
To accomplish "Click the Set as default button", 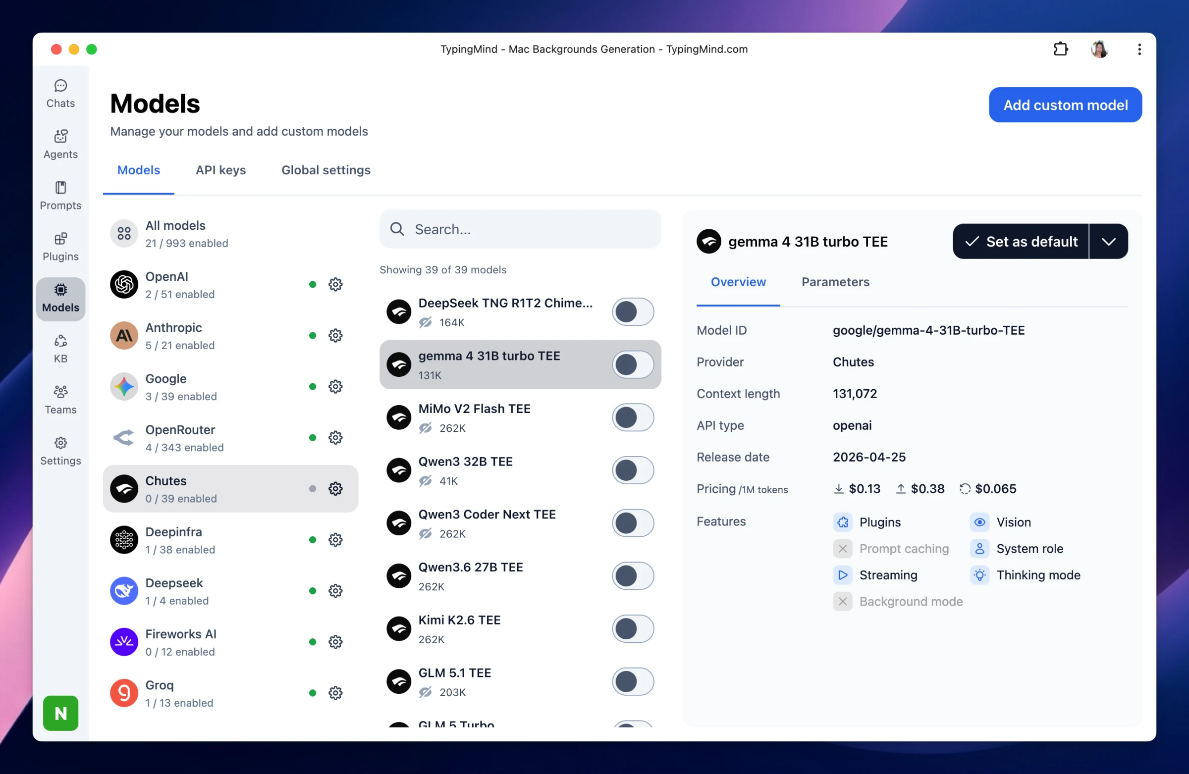I will [x=1021, y=242].
